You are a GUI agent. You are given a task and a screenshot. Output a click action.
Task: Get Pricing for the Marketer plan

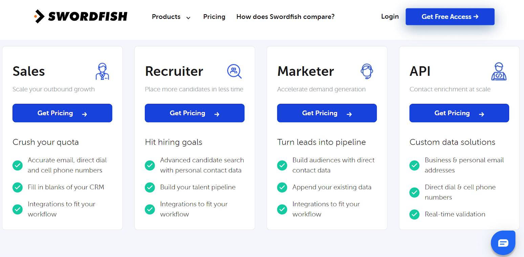327,113
